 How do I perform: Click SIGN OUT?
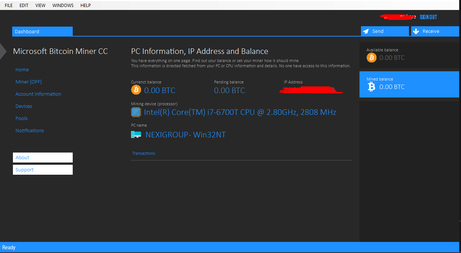pos(428,17)
